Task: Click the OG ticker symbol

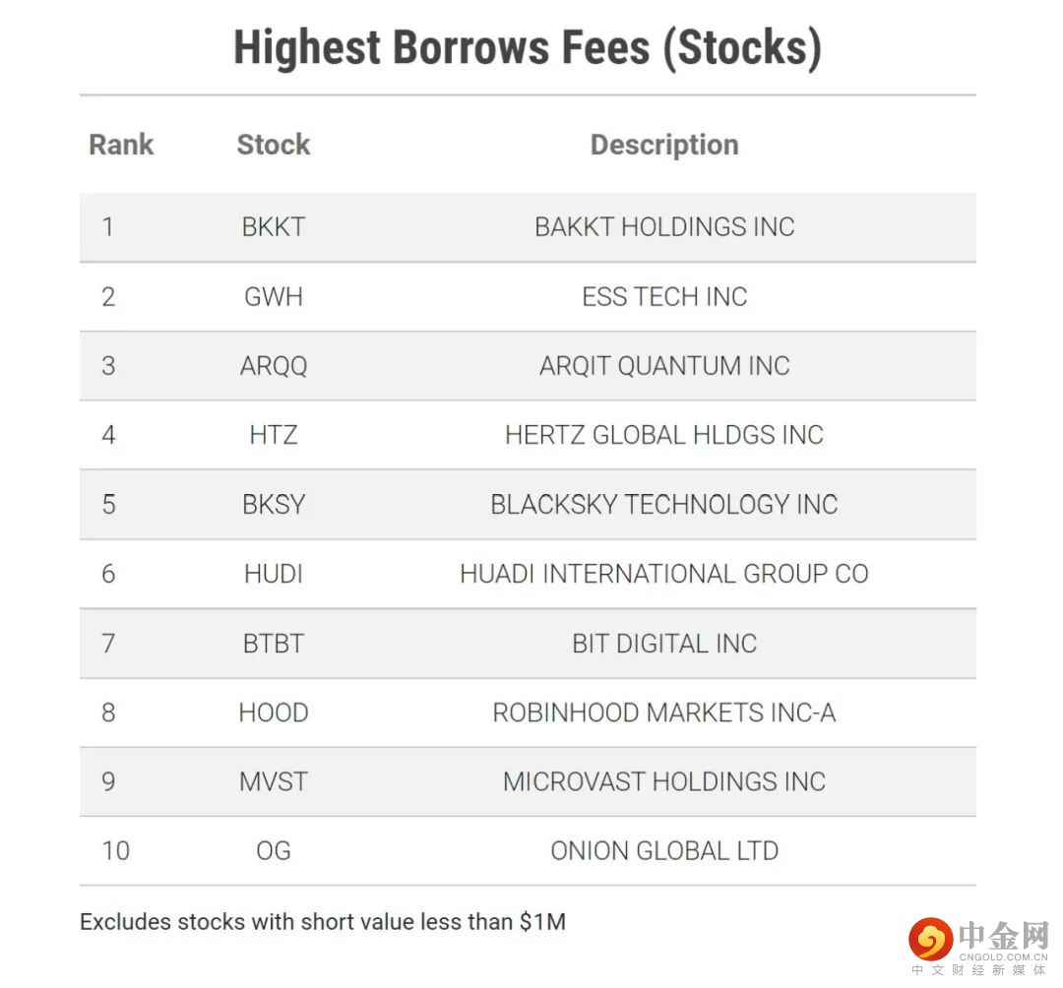Action: point(274,851)
